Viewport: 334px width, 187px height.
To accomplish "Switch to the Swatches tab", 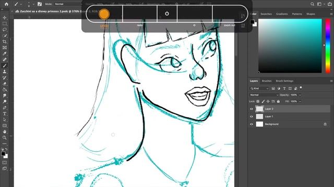I will pyautogui.click(x=266, y=14).
